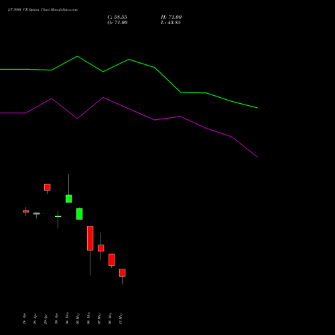The height and width of the screenshot is (335, 335).
Task: Select the last red candlestick above 11 May
Action: tap(123, 273)
